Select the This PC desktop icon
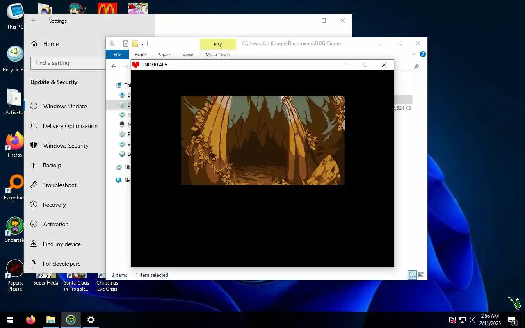This screenshot has width=525, height=328. [x=15, y=16]
